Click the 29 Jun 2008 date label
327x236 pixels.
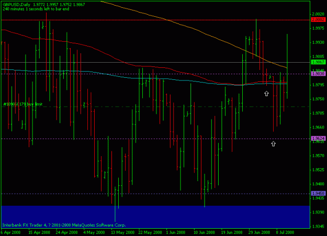pyautogui.click(x=259, y=232)
